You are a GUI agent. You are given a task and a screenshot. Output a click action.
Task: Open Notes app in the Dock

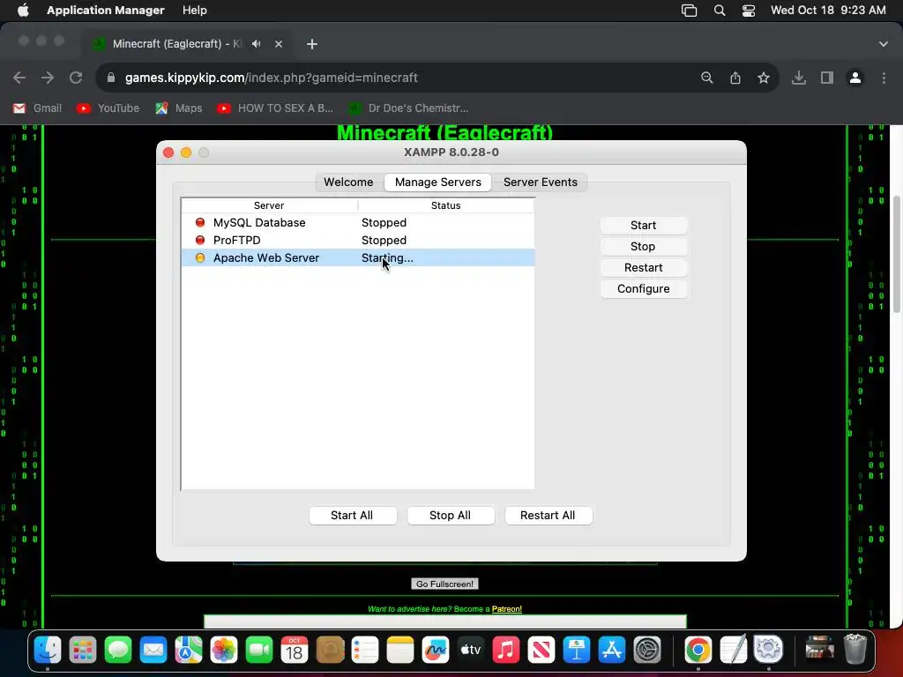(x=399, y=650)
